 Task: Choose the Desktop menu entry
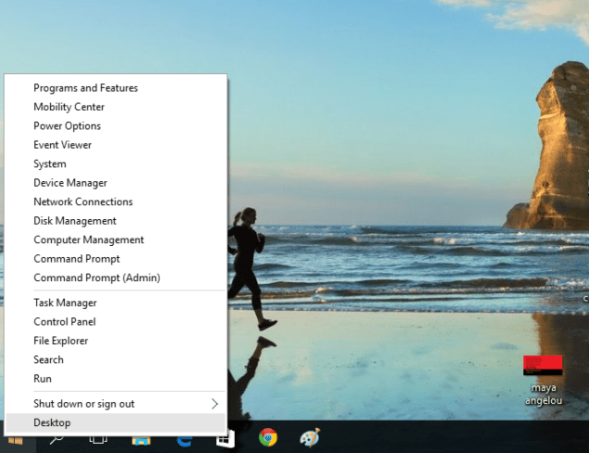point(52,423)
